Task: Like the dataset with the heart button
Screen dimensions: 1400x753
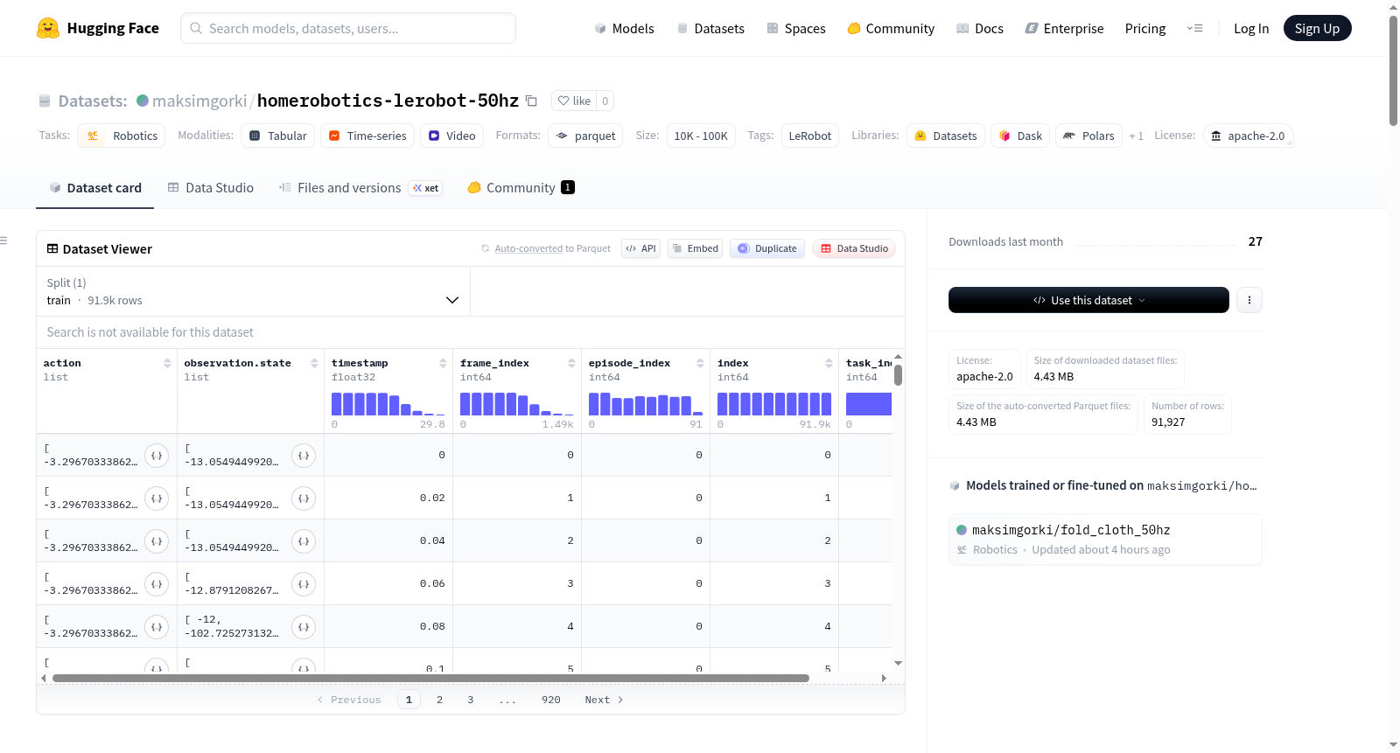Action: [x=574, y=101]
